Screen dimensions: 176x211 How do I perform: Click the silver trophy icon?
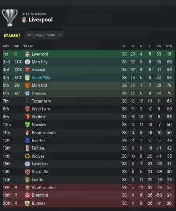[x=10, y=18]
